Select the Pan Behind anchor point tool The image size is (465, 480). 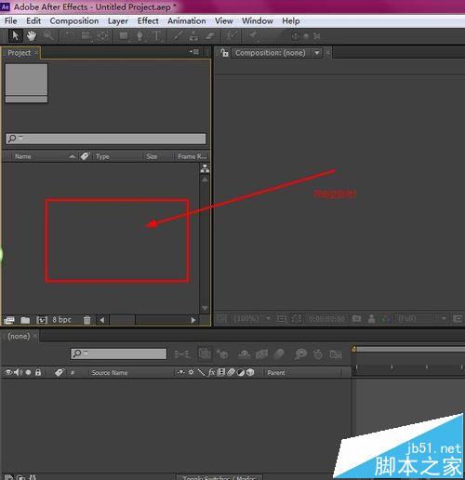[103, 36]
